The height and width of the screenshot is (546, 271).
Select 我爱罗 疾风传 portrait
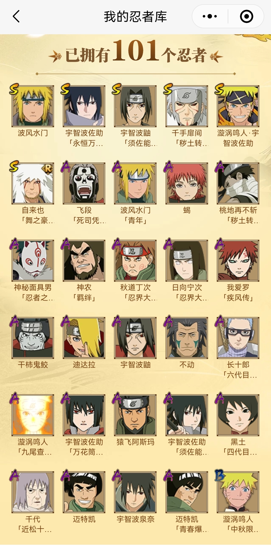pyautogui.click(x=238, y=260)
